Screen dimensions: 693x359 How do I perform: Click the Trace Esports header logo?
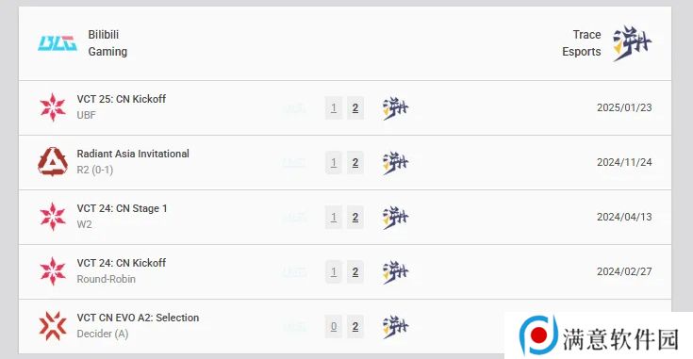[633, 43]
